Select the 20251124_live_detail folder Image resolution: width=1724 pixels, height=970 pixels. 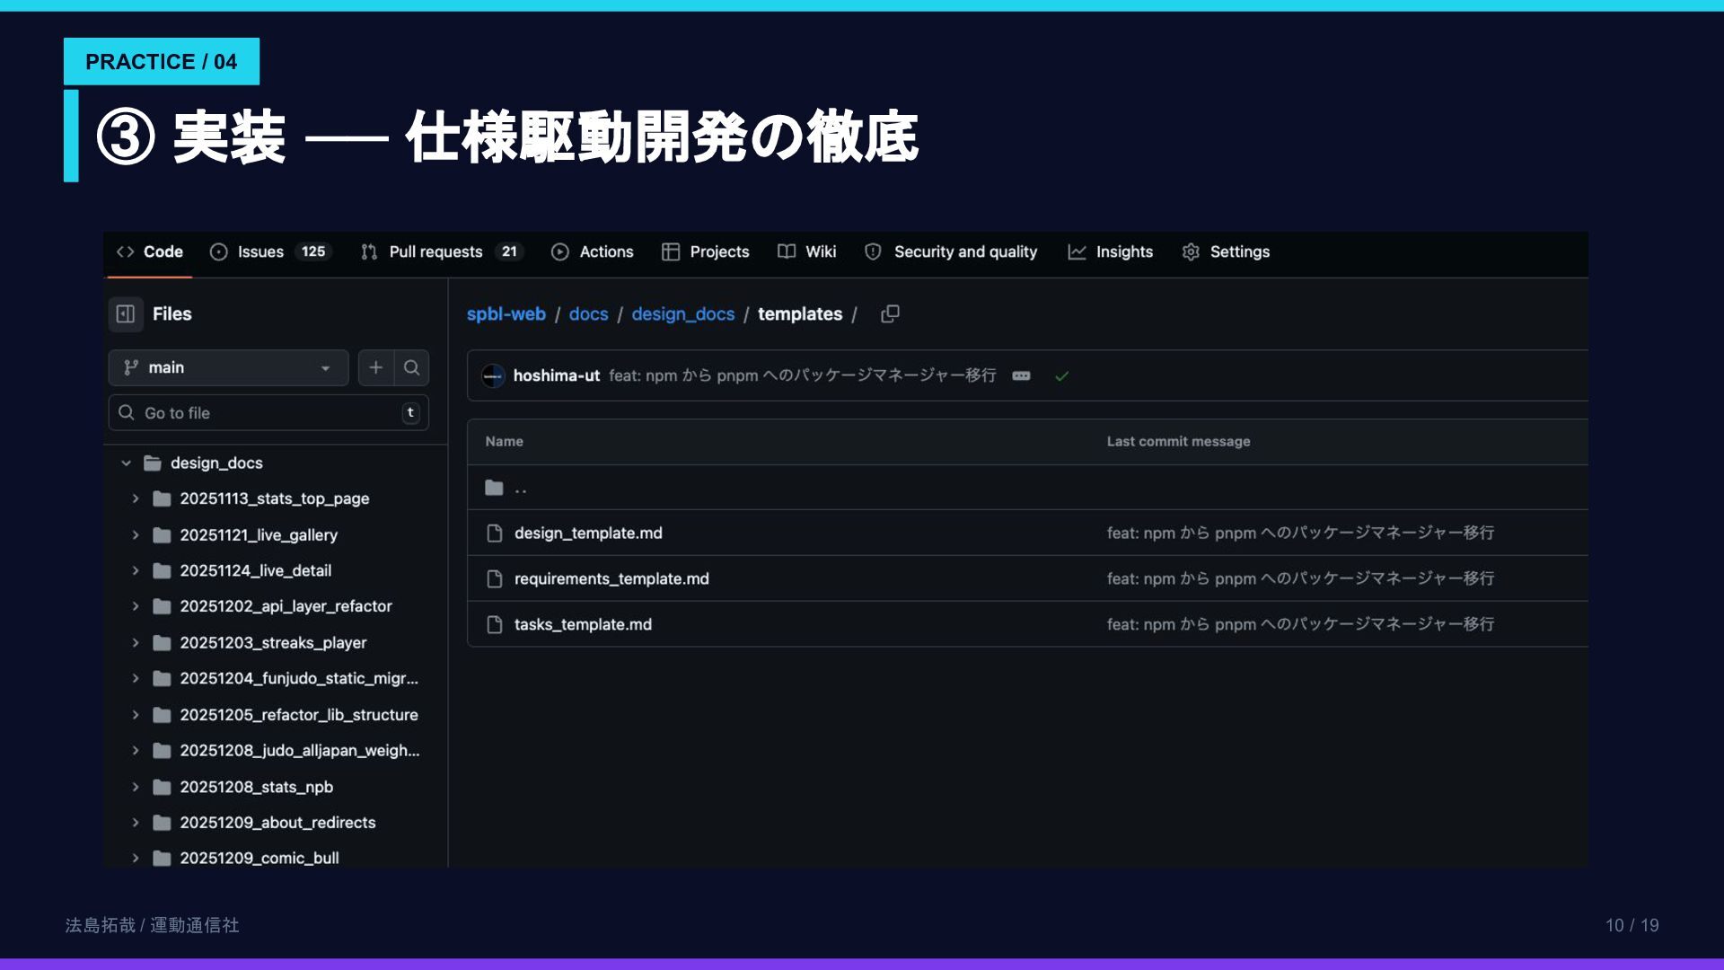click(255, 570)
